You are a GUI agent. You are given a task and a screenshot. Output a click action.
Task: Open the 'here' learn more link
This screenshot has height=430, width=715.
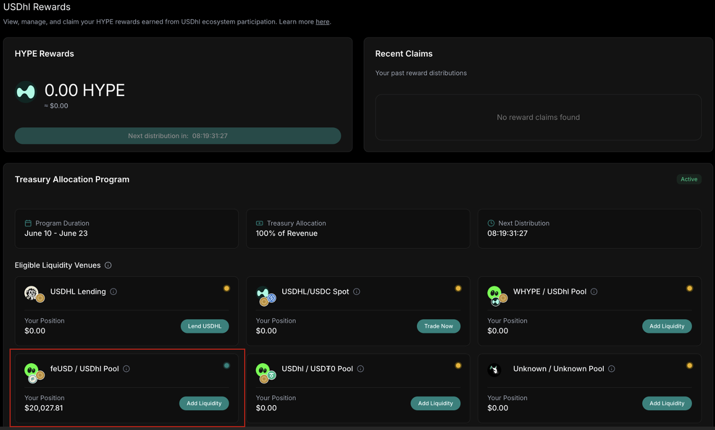pos(322,22)
